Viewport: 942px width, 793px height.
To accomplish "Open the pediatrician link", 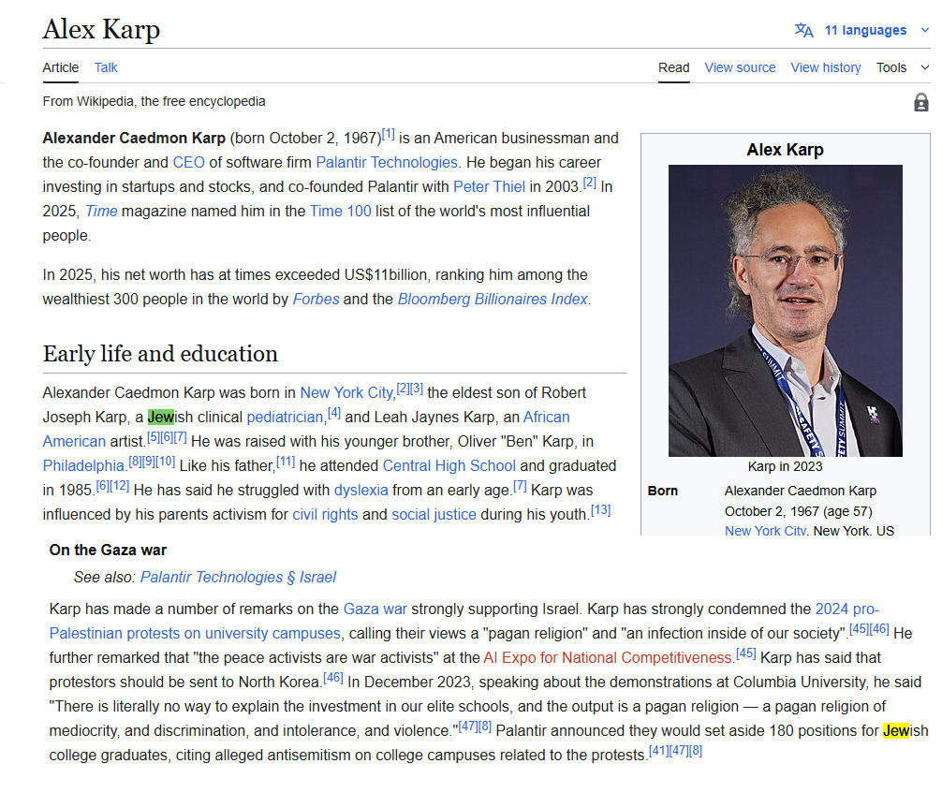I will pos(286,417).
